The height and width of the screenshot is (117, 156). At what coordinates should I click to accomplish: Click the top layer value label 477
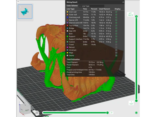pos(130,13)
